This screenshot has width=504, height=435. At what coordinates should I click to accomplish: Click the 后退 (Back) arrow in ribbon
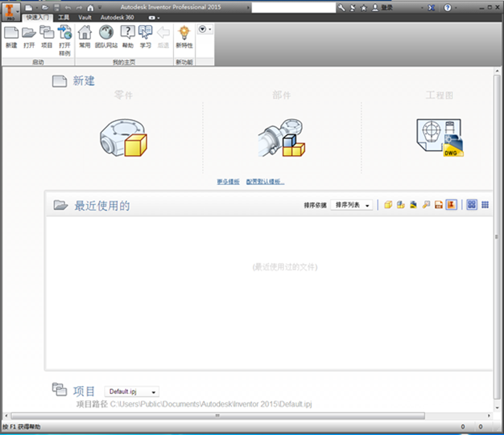click(163, 37)
